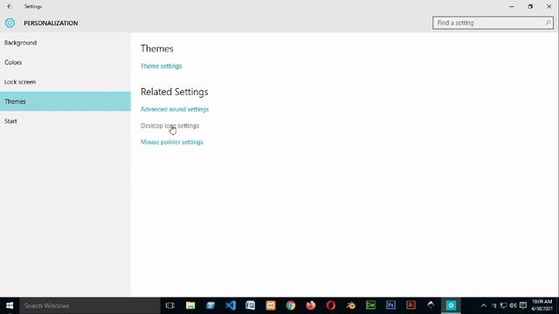Open Visual Studio Code from taskbar

tap(231, 305)
